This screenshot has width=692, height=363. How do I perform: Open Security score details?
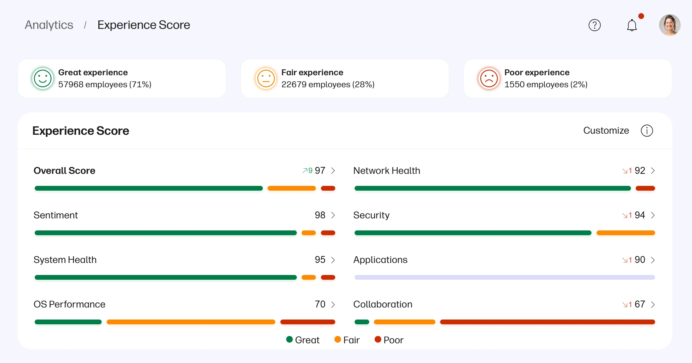point(653,215)
